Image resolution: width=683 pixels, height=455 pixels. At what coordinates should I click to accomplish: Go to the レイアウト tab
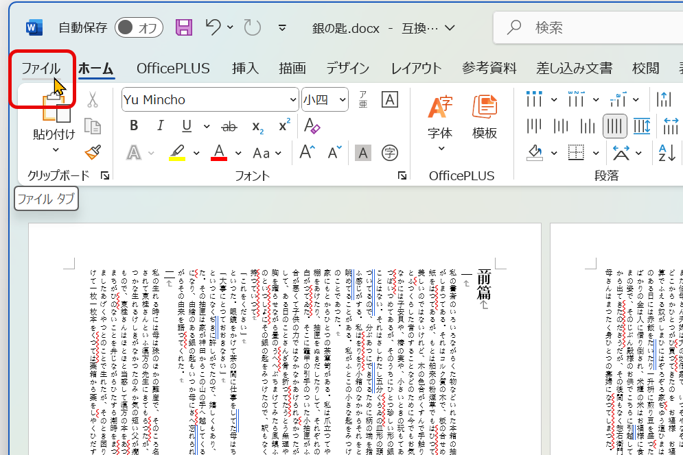pos(416,69)
